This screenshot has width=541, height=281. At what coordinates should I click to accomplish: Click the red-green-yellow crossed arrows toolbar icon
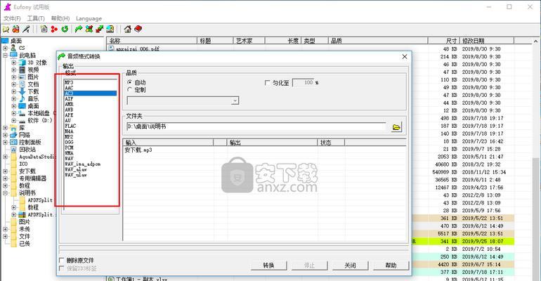[89, 30]
